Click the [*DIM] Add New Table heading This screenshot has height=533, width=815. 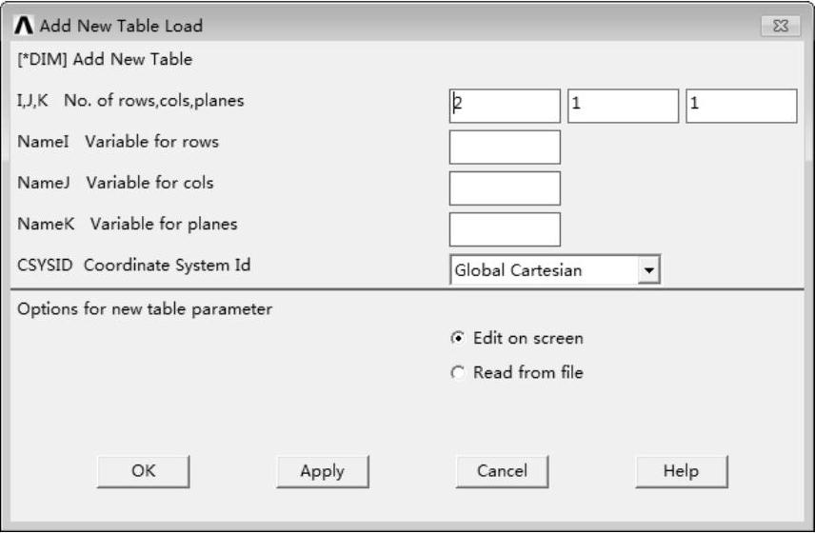click(105, 60)
